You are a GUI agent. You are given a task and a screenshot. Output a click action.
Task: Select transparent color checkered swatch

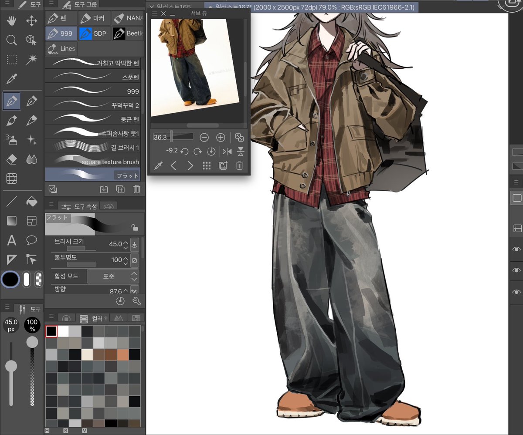[x=39, y=279]
